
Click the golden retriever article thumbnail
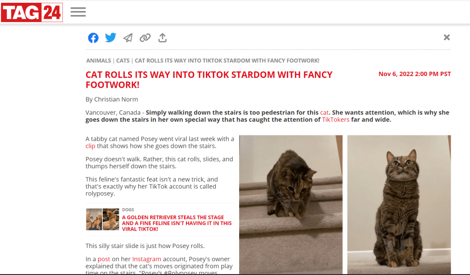[x=102, y=219]
